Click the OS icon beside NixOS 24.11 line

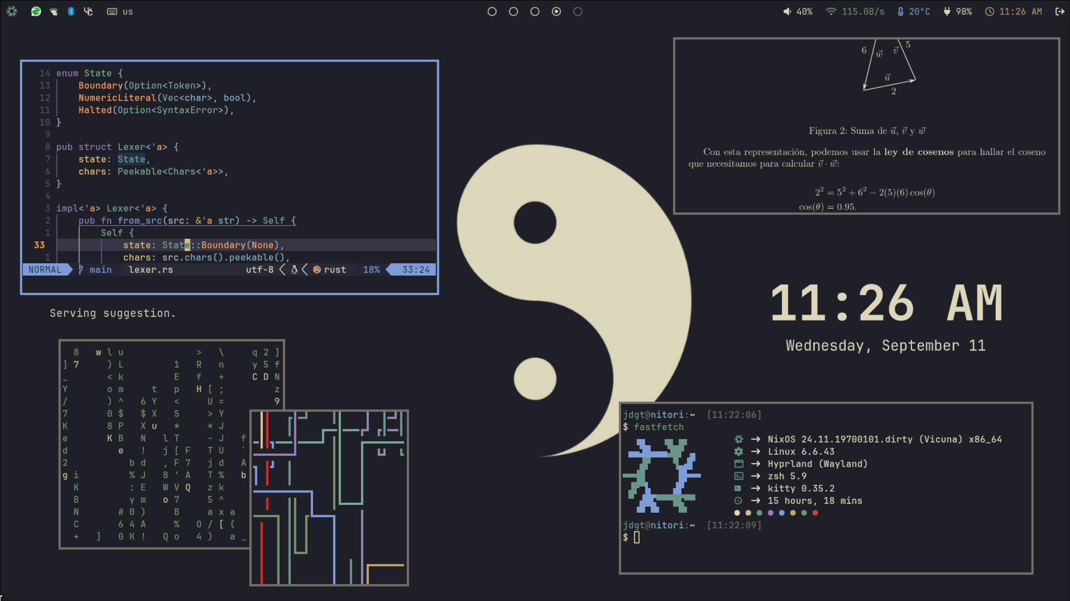pos(738,439)
